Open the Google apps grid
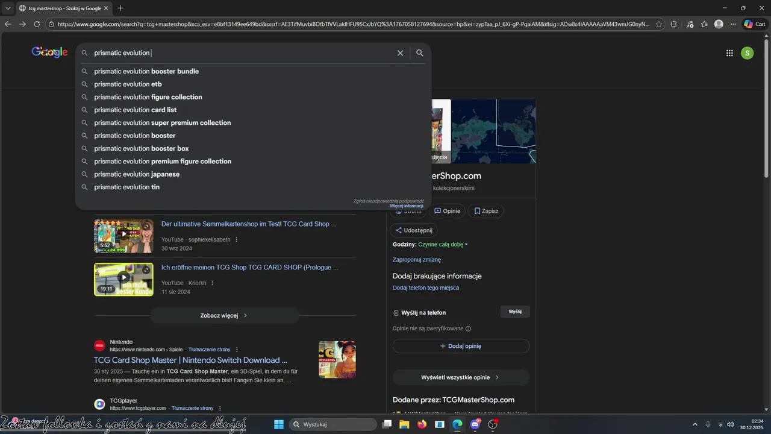 pyautogui.click(x=729, y=53)
